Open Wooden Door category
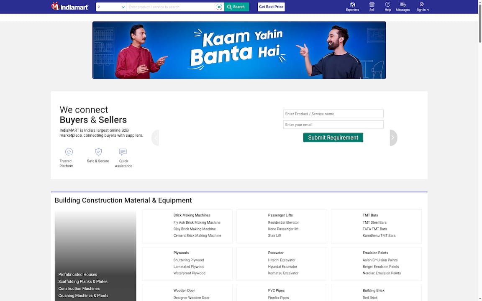This screenshot has height=301, width=482. 184,291
